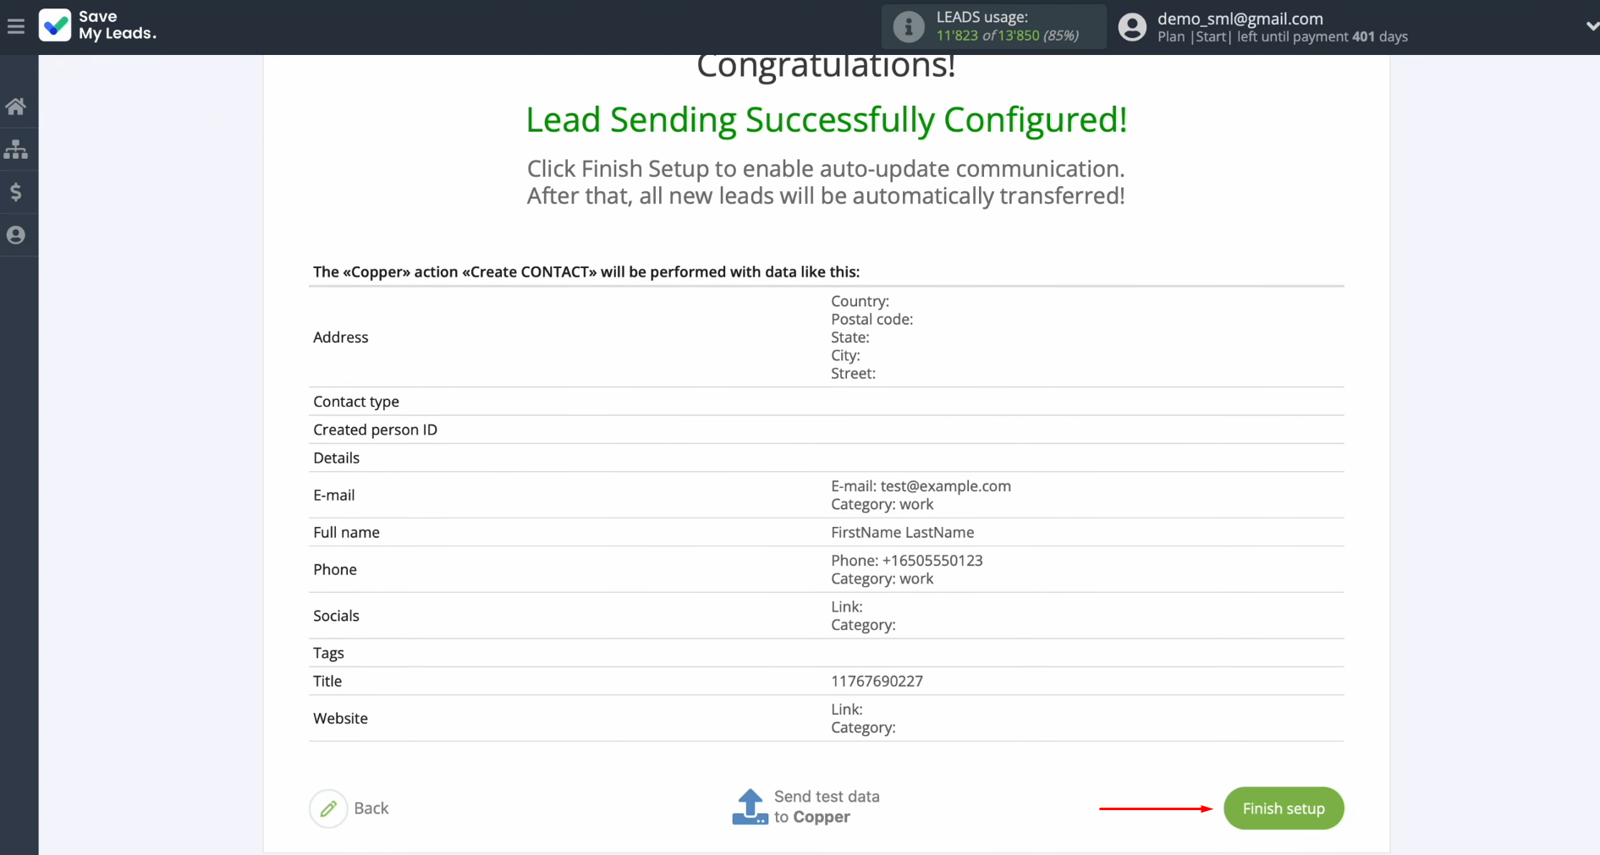Screen dimensions: 1600x855
Task: Select the Website row label
Action: pyautogui.click(x=340, y=718)
